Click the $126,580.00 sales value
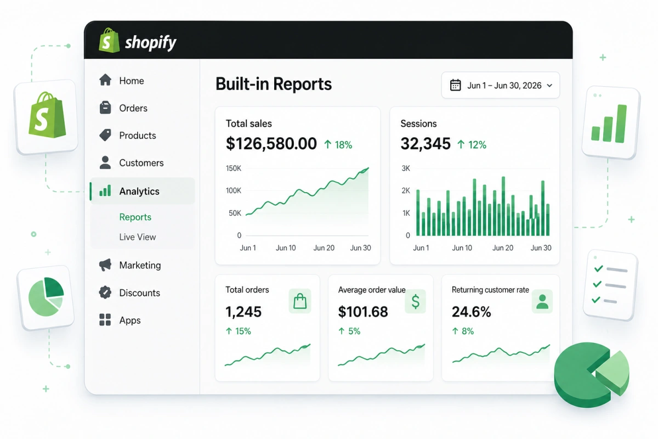Screen dimensions: 658x439 click(x=271, y=144)
